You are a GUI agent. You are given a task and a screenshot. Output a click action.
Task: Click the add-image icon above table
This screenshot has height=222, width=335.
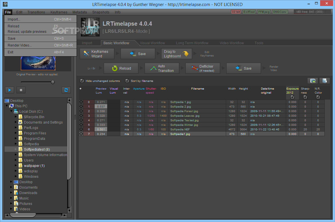[313, 81]
